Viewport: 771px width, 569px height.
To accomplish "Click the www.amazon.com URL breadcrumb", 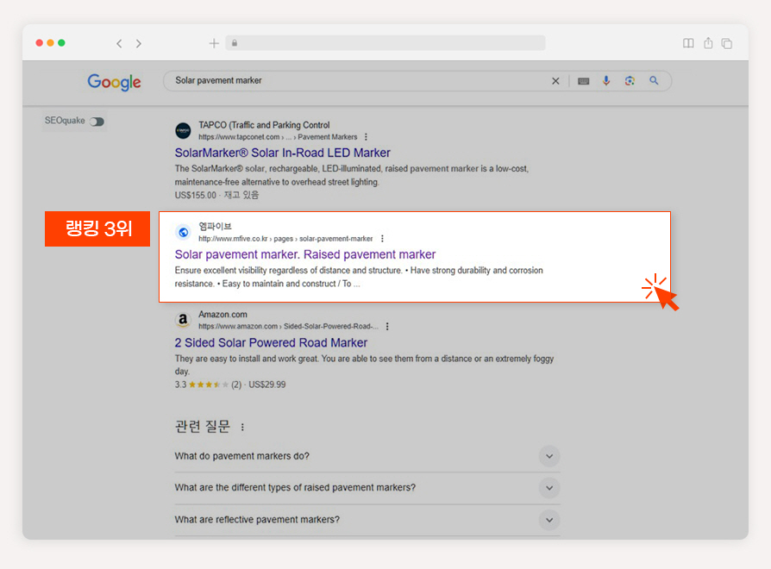I will point(289,326).
